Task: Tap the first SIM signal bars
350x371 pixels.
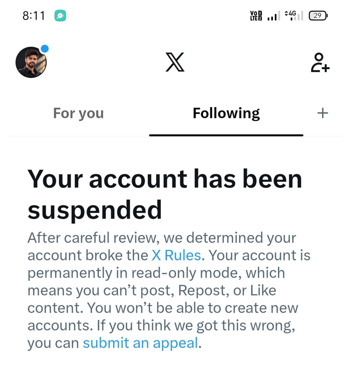Action: pyautogui.click(x=273, y=16)
